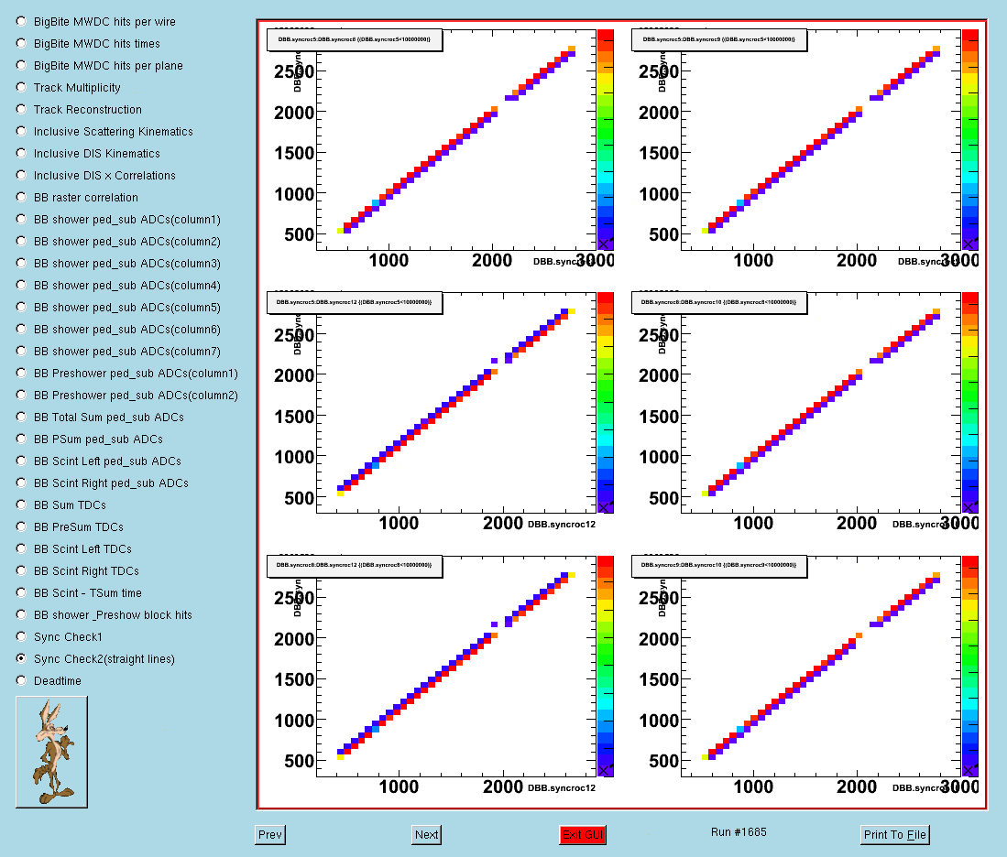Click color palette of syncroc8:syncroc10 plot
The height and width of the screenshot is (857, 1007).
coord(970,403)
